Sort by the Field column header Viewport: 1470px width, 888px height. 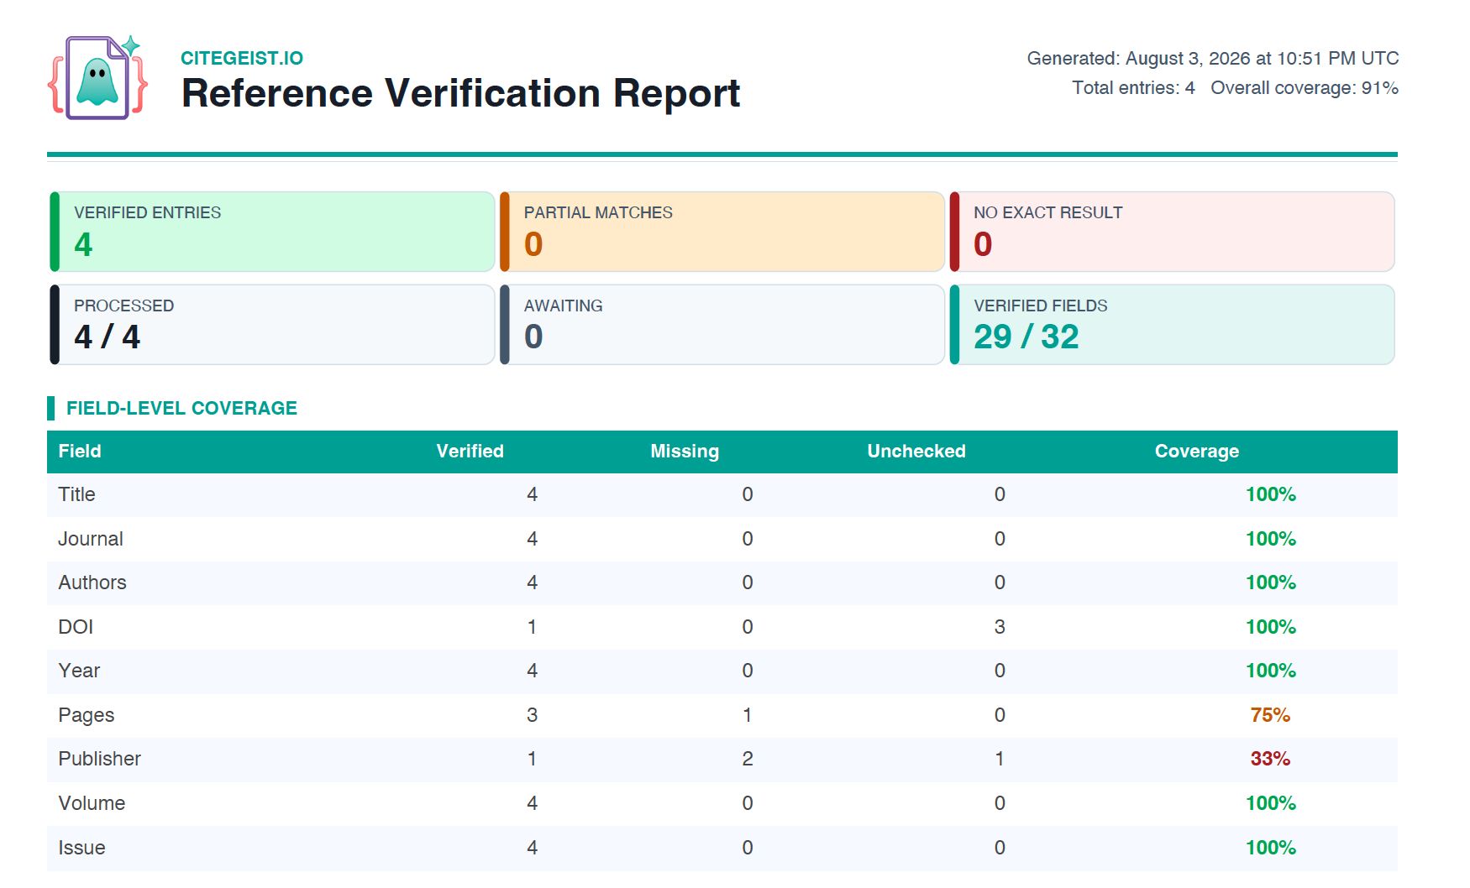click(x=80, y=452)
